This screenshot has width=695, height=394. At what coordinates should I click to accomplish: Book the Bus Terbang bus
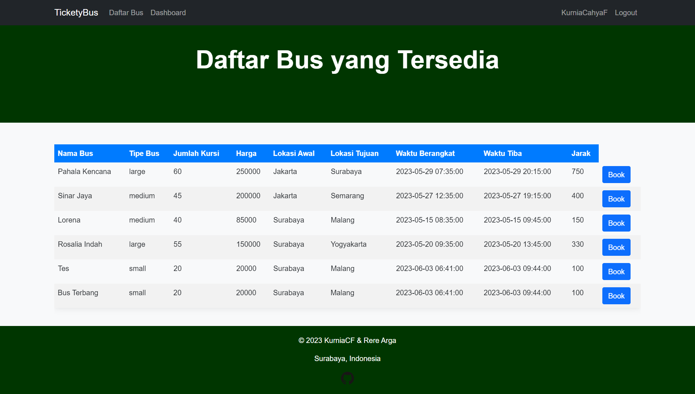[616, 296]
